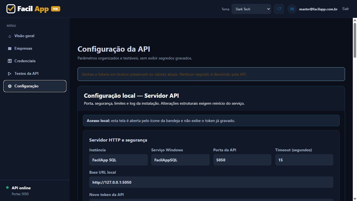
Task: Click the vertical page scrollbar thumb
Action: pyautogui.click(x=355, y=40)
